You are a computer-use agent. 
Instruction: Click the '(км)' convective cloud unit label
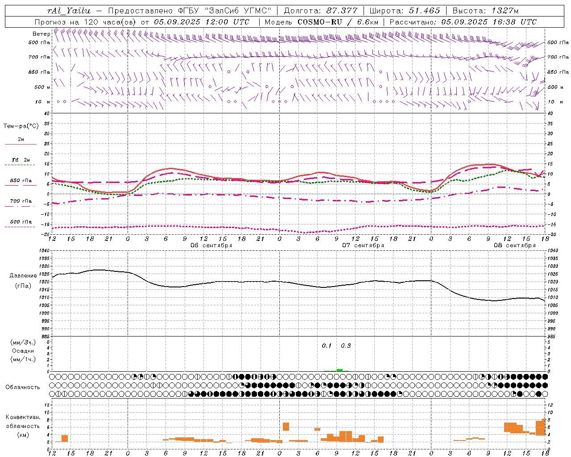tap(23, 435)
